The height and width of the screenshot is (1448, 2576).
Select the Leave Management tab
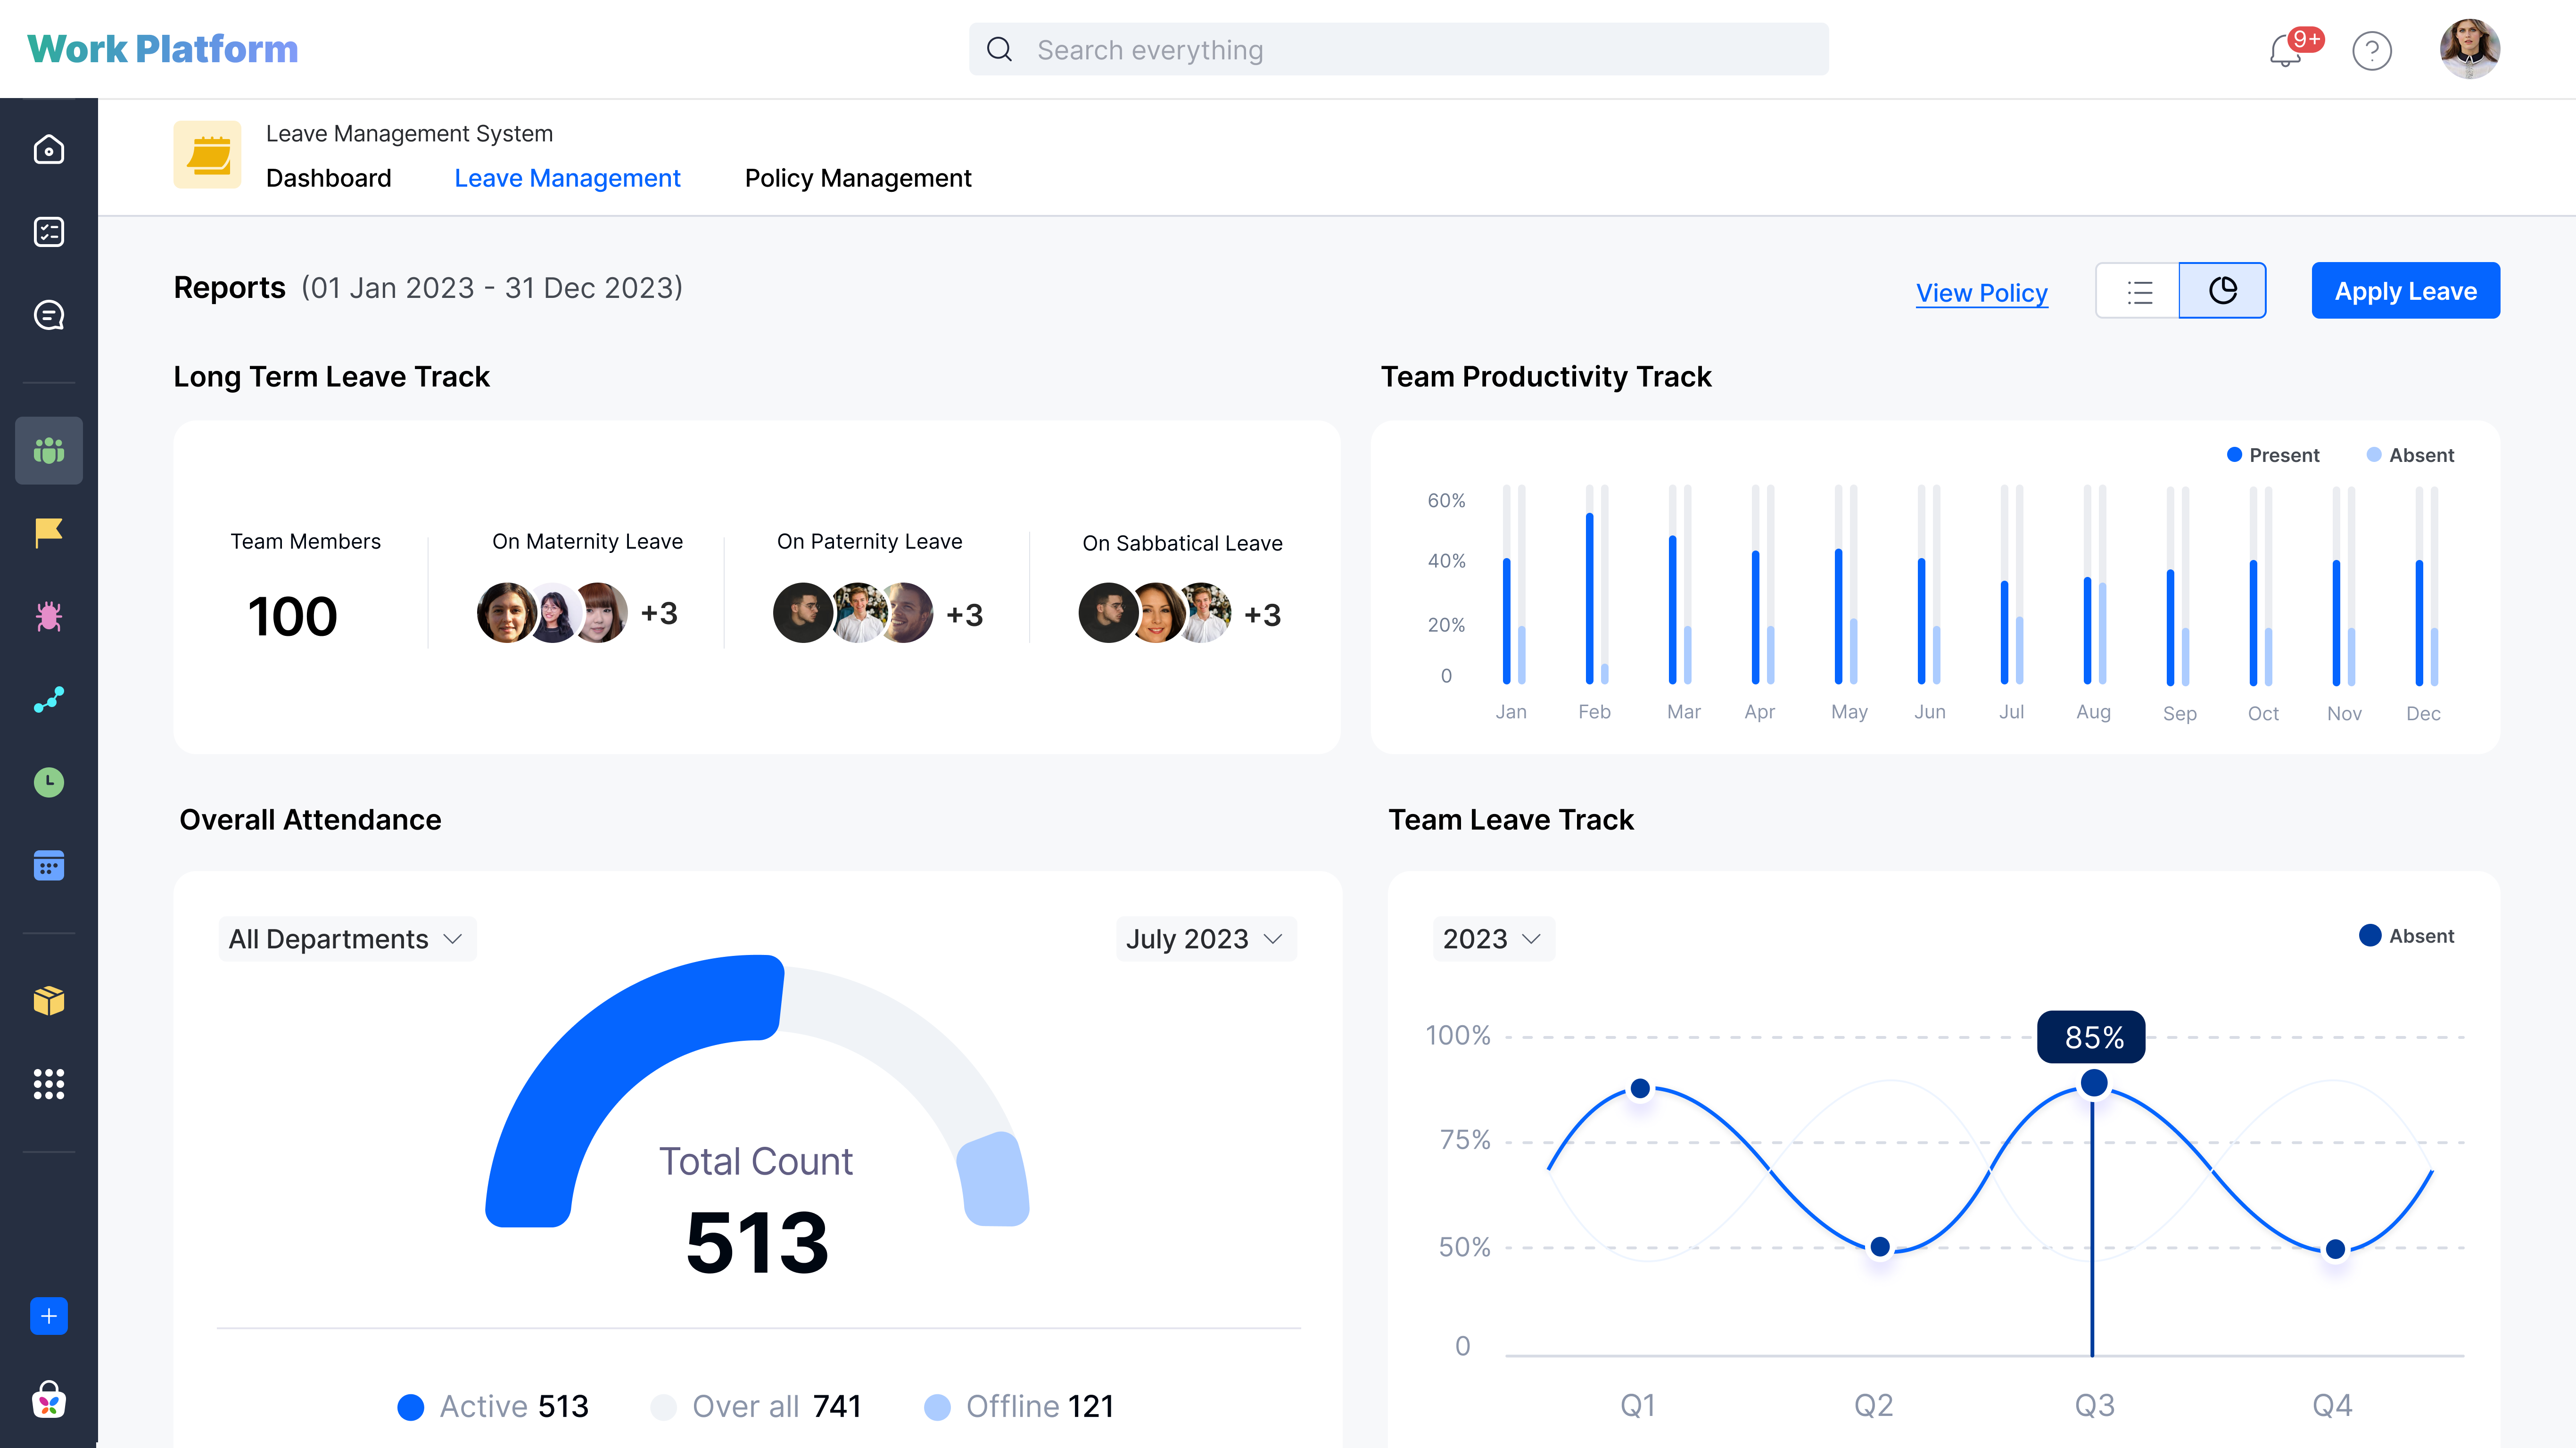click(567, 178)
